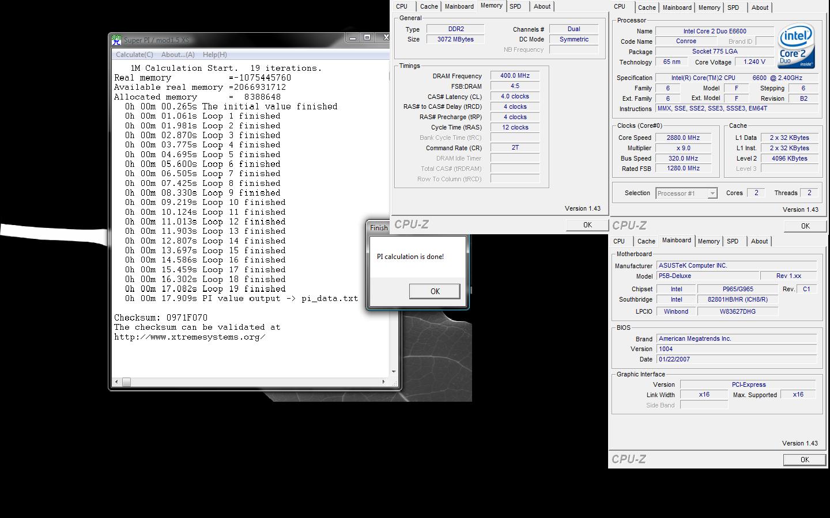Click the mainboard Model P5B-Deluxe field

click(x=708, y=276)
